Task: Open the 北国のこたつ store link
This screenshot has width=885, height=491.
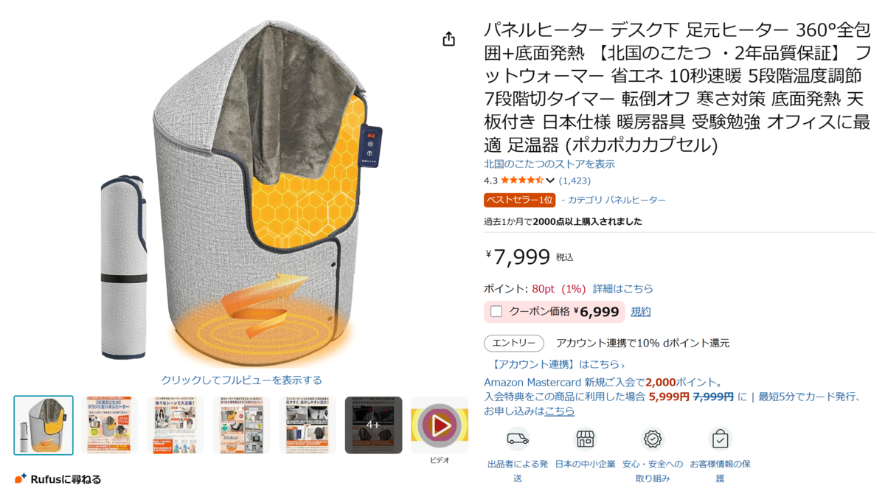Action: pos(549,164)
